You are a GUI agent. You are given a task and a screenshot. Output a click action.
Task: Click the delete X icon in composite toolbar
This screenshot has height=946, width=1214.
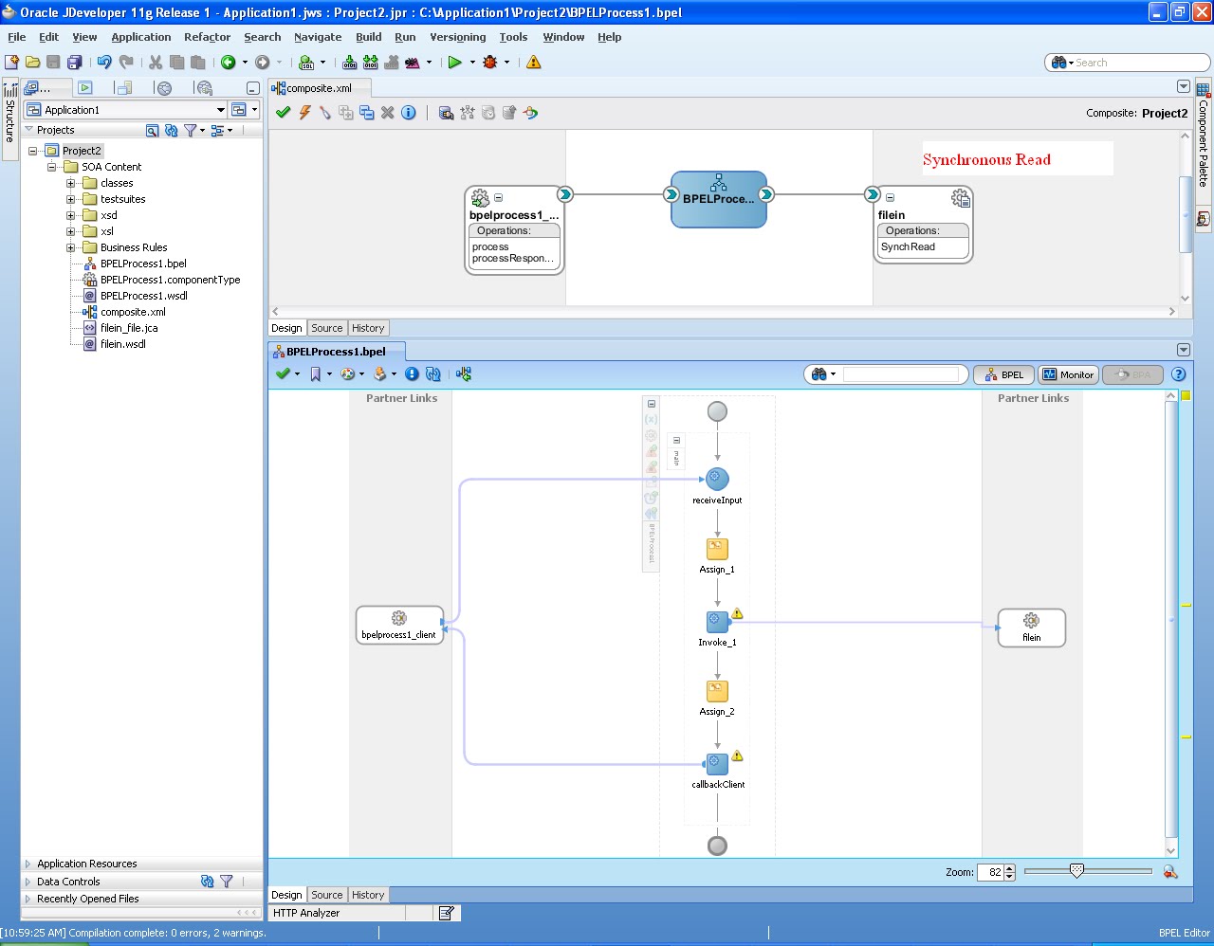tap(387, 112)
